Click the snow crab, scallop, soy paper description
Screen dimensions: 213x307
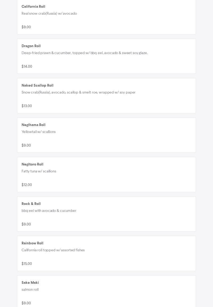[79, 92]
